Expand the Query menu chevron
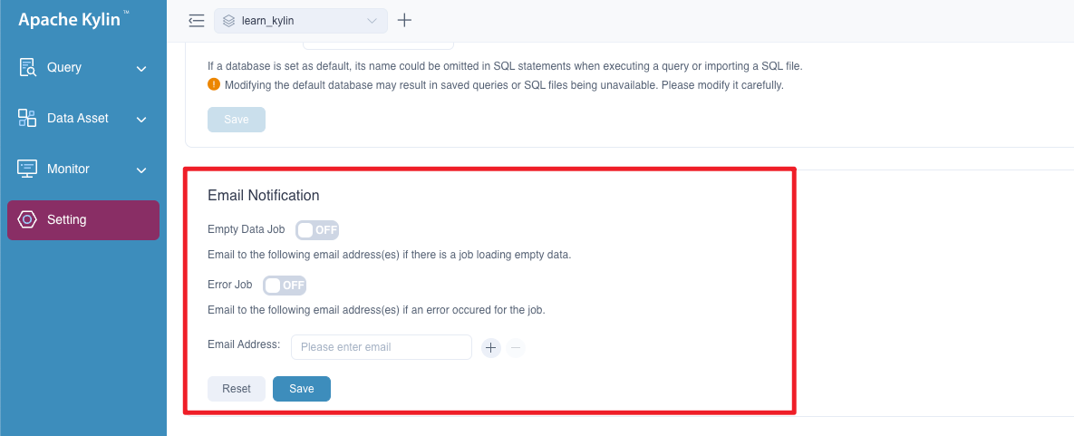The width and height of the screenshot is (1074, 436). coord(141,69)
